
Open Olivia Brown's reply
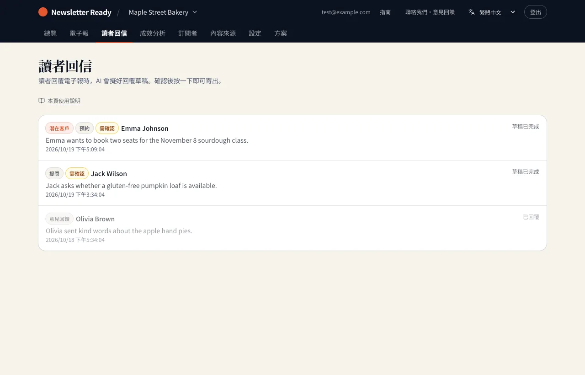pyautogui.click(x=292, y=228)
